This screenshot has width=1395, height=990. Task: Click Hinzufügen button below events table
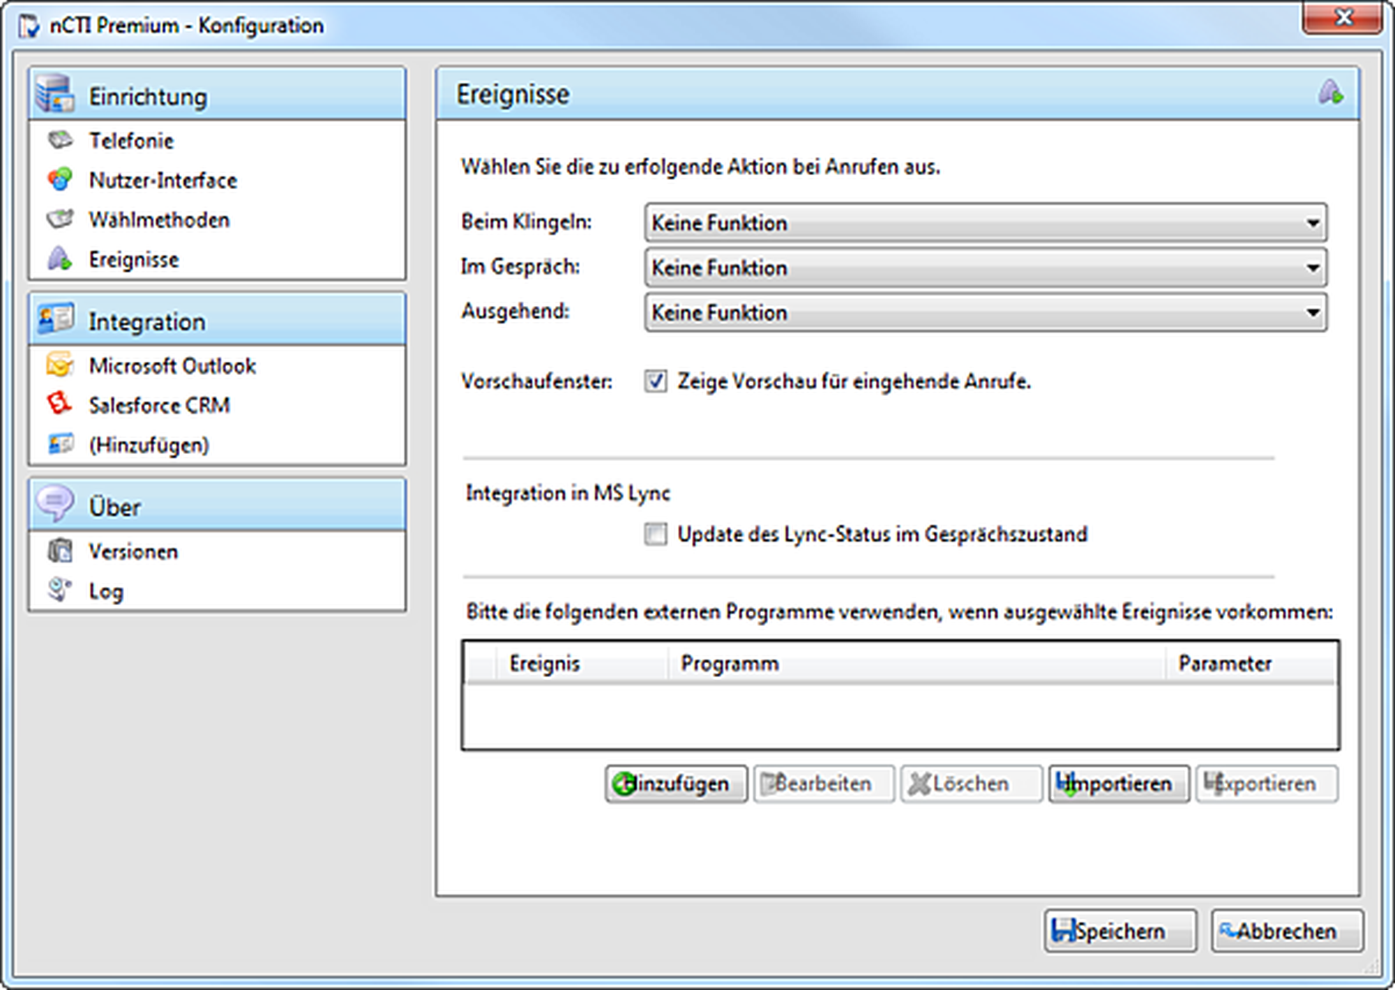coord(676,784)
